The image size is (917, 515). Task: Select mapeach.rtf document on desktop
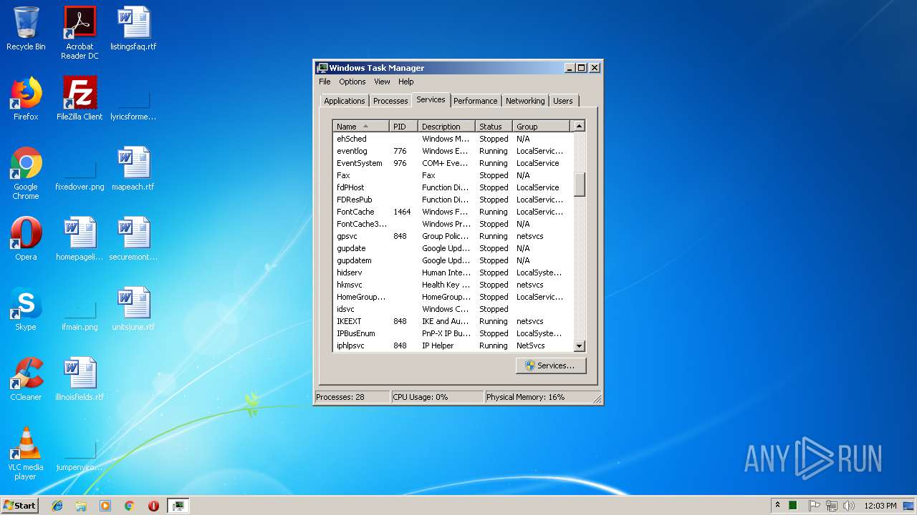pos(133,170)
